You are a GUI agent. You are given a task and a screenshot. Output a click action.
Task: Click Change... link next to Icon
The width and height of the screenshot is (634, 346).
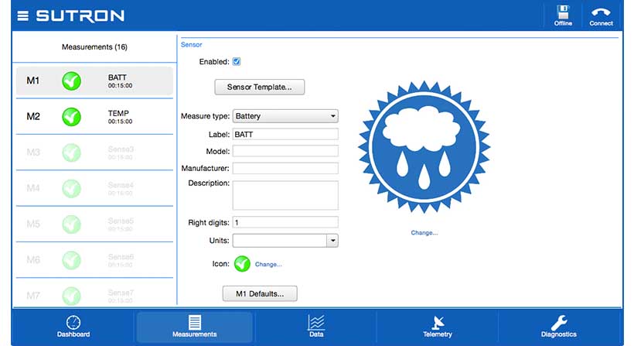click(268, 264)
